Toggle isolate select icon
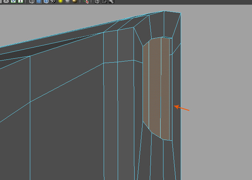This screenshot has width=252, height=180. coord(87,2)
